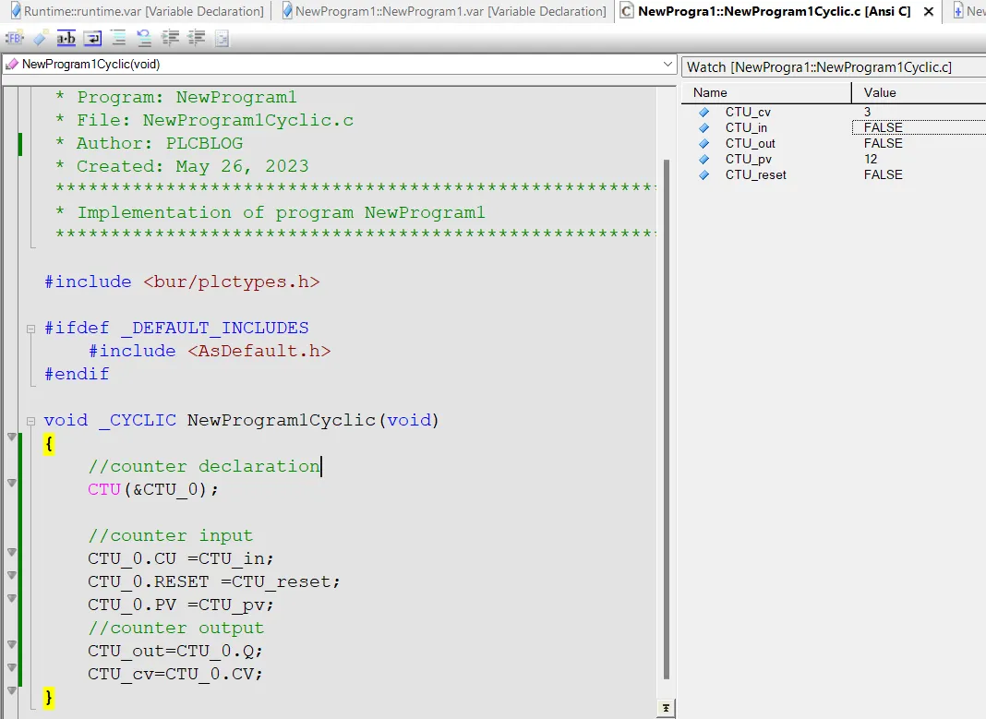Collapse the #ifdef _DEFAULT_INCLUDES fold marker
Screen dimensions: 986x719
click(30, 329)
